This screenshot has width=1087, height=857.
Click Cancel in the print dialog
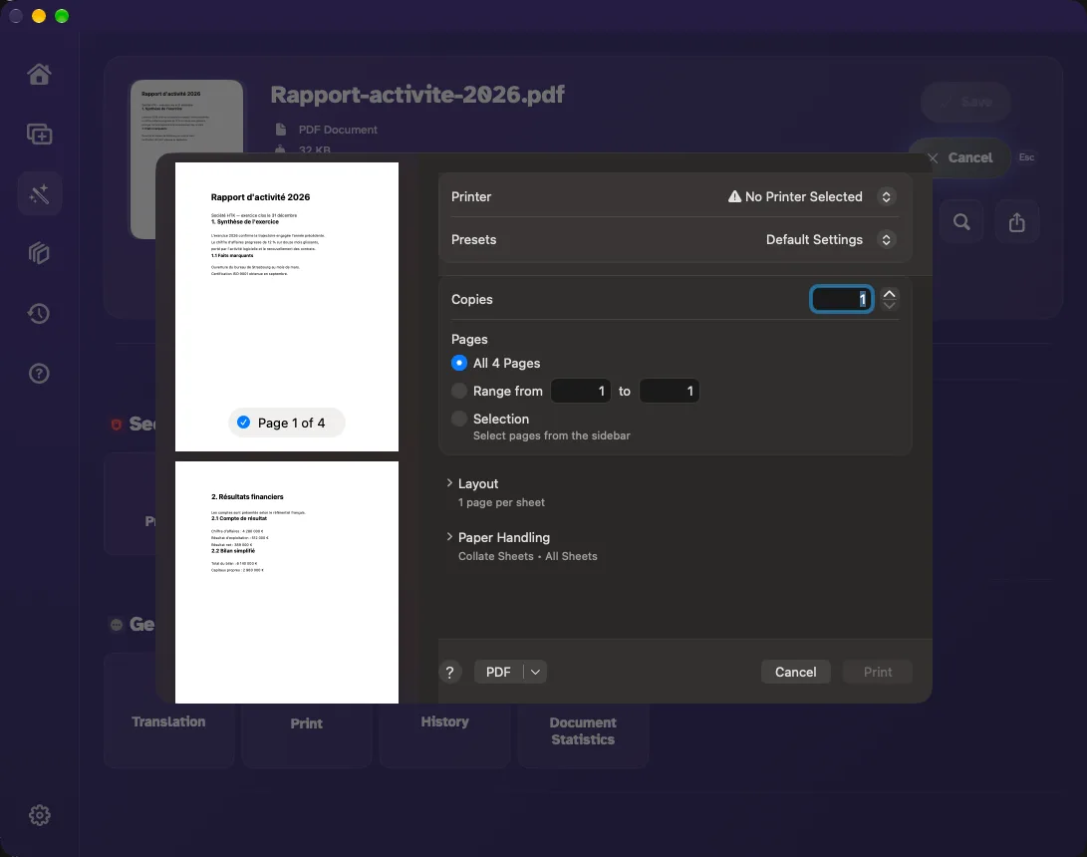coord(795,672)
